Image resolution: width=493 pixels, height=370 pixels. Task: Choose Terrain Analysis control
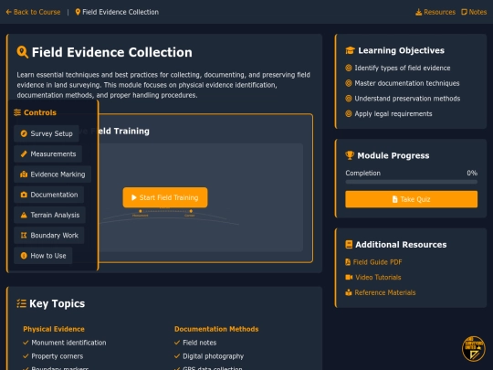coord(49,215)
